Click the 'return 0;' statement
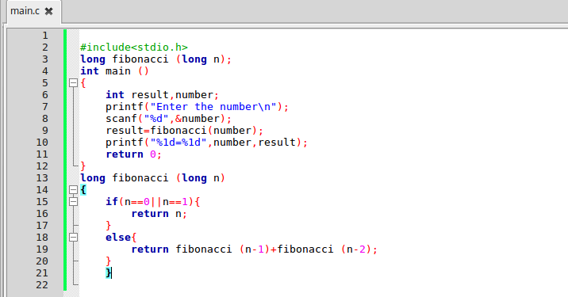 [x=133, y=154]
